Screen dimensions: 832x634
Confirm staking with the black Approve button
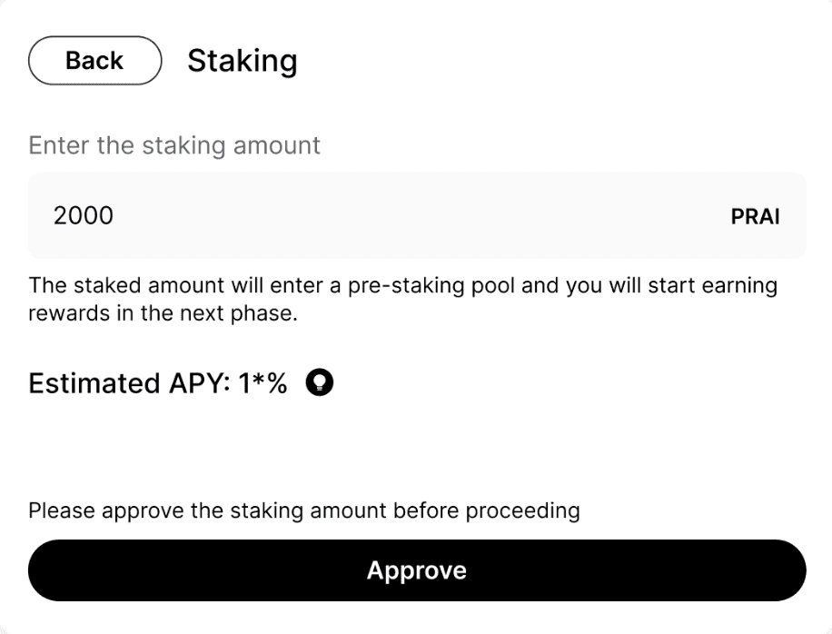tap(417, 570)
